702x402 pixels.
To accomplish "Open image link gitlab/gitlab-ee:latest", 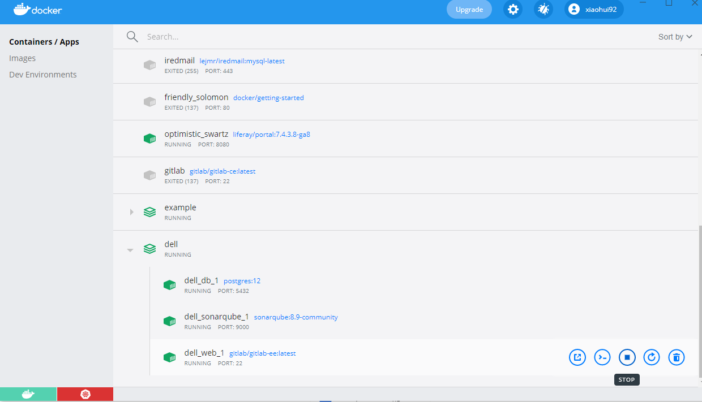I will click(263, 353).
